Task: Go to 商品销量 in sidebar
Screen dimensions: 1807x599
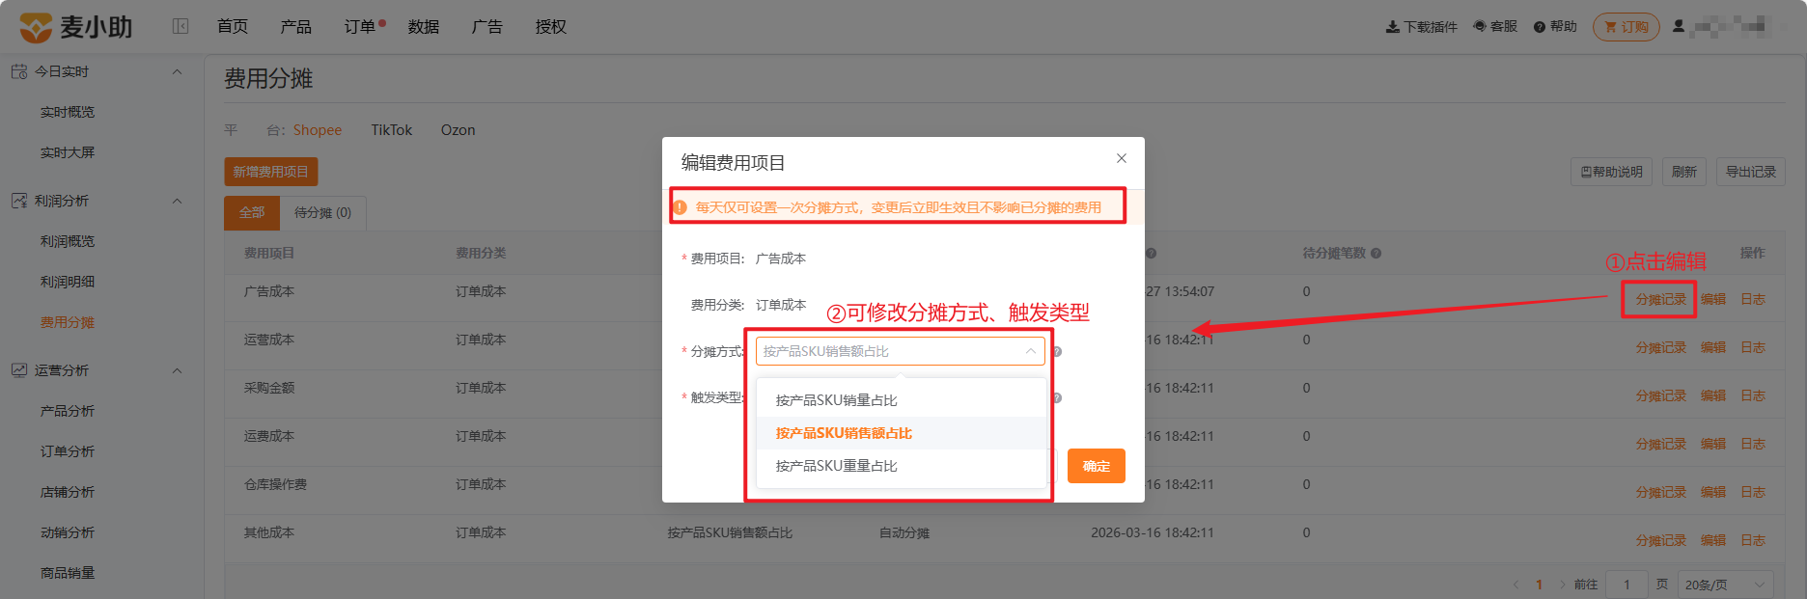Action: click(68, 574)
